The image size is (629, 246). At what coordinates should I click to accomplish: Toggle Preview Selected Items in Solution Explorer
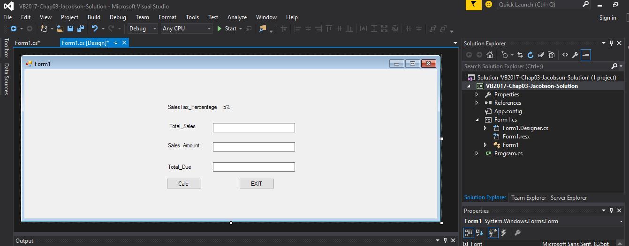coord(586,55)
